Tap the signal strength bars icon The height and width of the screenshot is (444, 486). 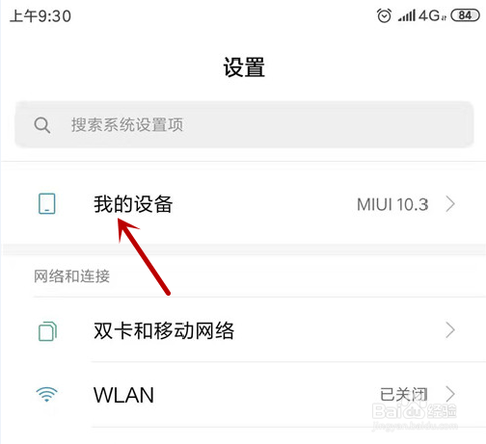407,15
